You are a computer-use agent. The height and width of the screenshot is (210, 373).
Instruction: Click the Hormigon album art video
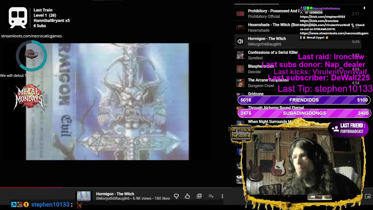(108, 101)
